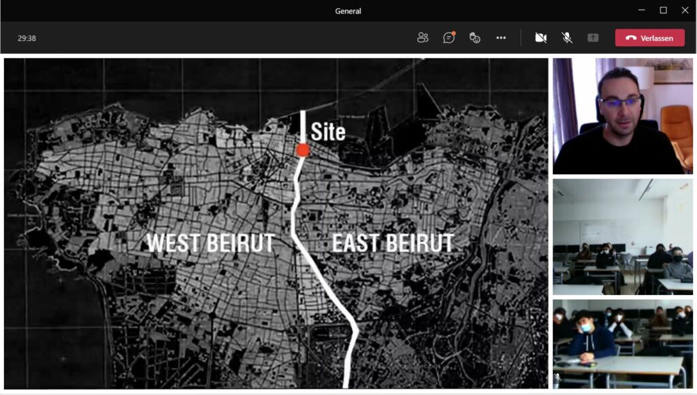697x395 pixels.
Task: Select the middle classroom video tile
Action: pos(622,236)
